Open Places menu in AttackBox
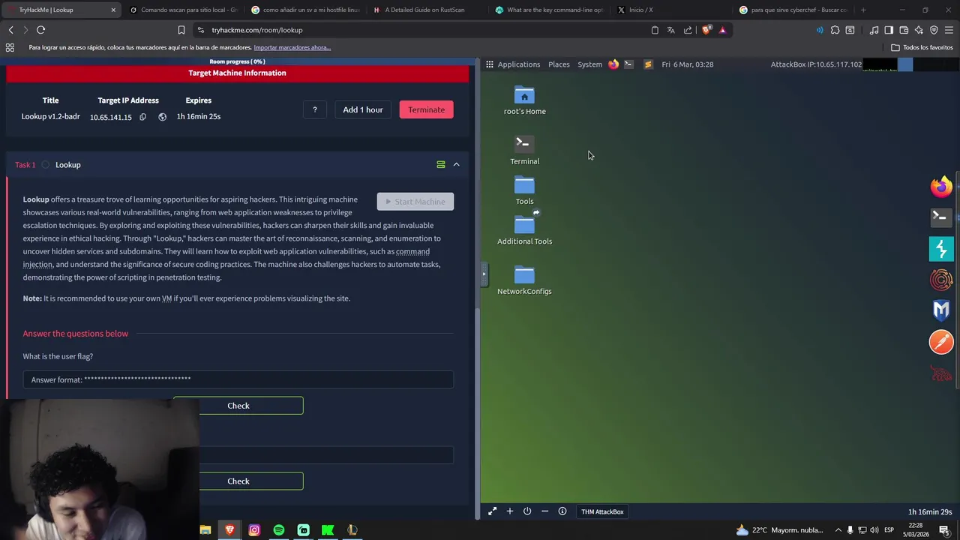This screenshot has height=540, width=960. 559,64
